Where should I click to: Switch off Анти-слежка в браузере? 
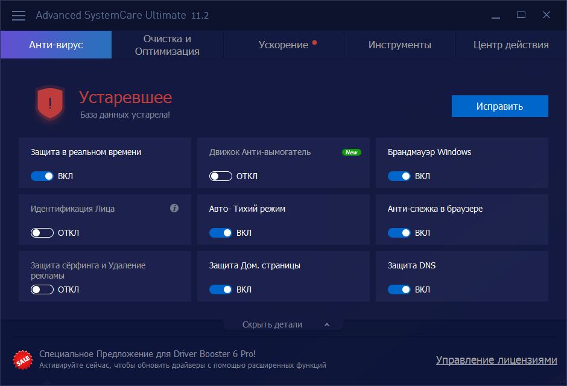[399, 233]
